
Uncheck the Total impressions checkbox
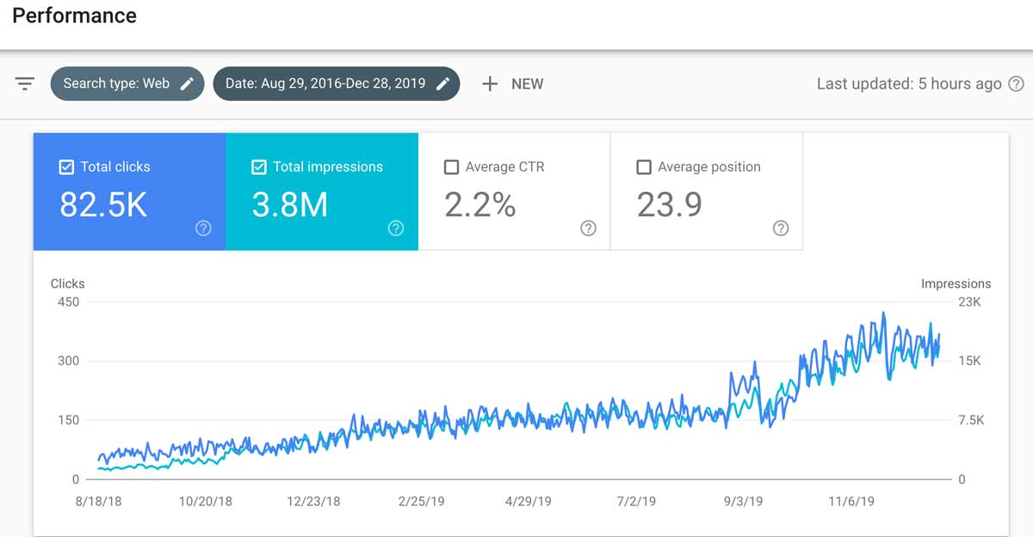coord(259,167)
